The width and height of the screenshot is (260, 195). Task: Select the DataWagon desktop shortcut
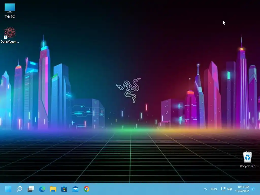pyautogui.click(x=10, y=35)
